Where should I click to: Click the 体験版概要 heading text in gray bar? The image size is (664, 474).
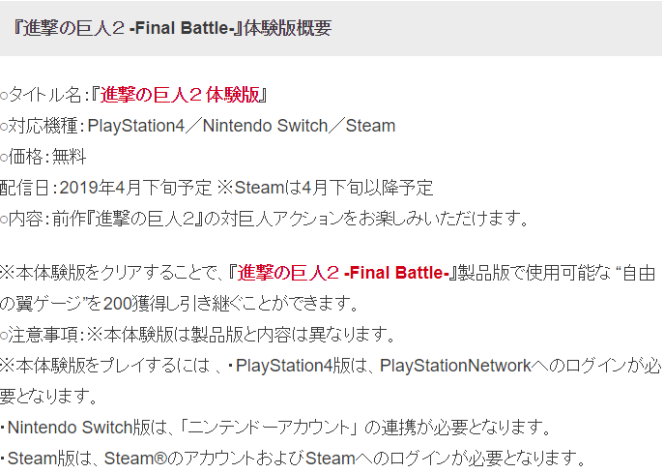288,28
